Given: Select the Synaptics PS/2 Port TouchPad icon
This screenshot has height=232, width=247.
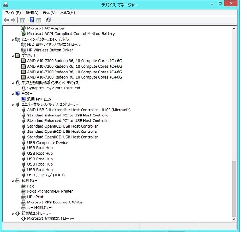Looking at the screenshot, I should pos(24,88).
